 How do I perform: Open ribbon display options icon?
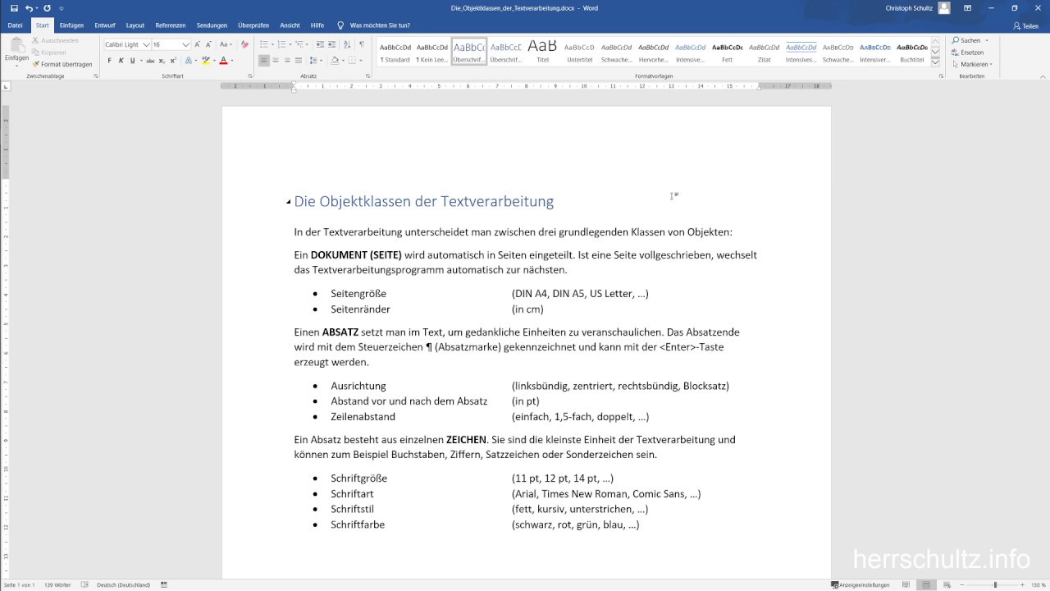point(967,8)
